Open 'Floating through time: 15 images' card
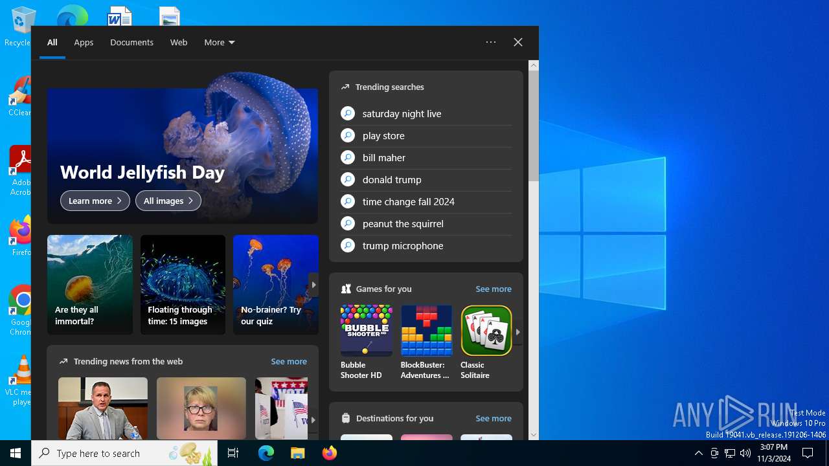This screenshot has width=829, height=466. (x=183, y=285)
